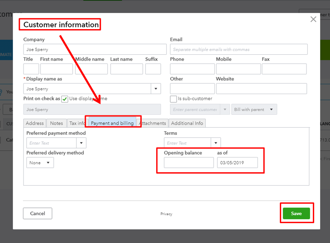
Task: Click the Phone number field
Action: [192, 69]
